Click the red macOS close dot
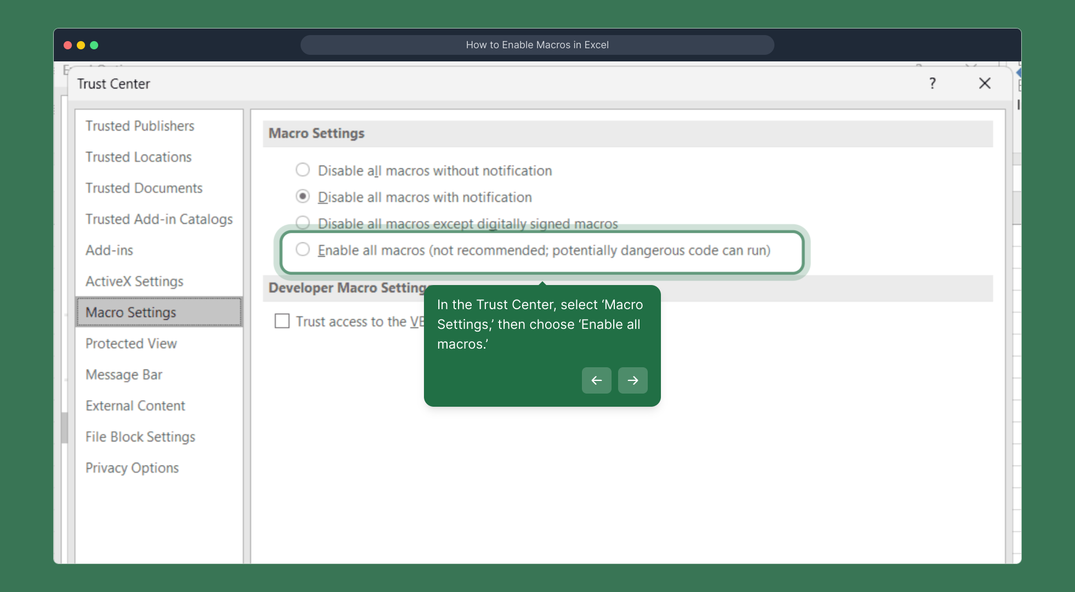1075x592 pixels. (68, 45)
